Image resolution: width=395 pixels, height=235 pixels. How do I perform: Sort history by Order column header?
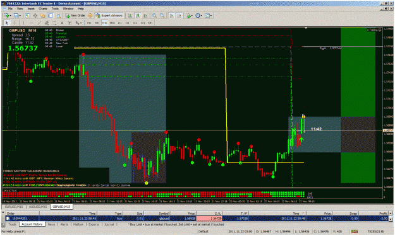click(x=22, y=214)
